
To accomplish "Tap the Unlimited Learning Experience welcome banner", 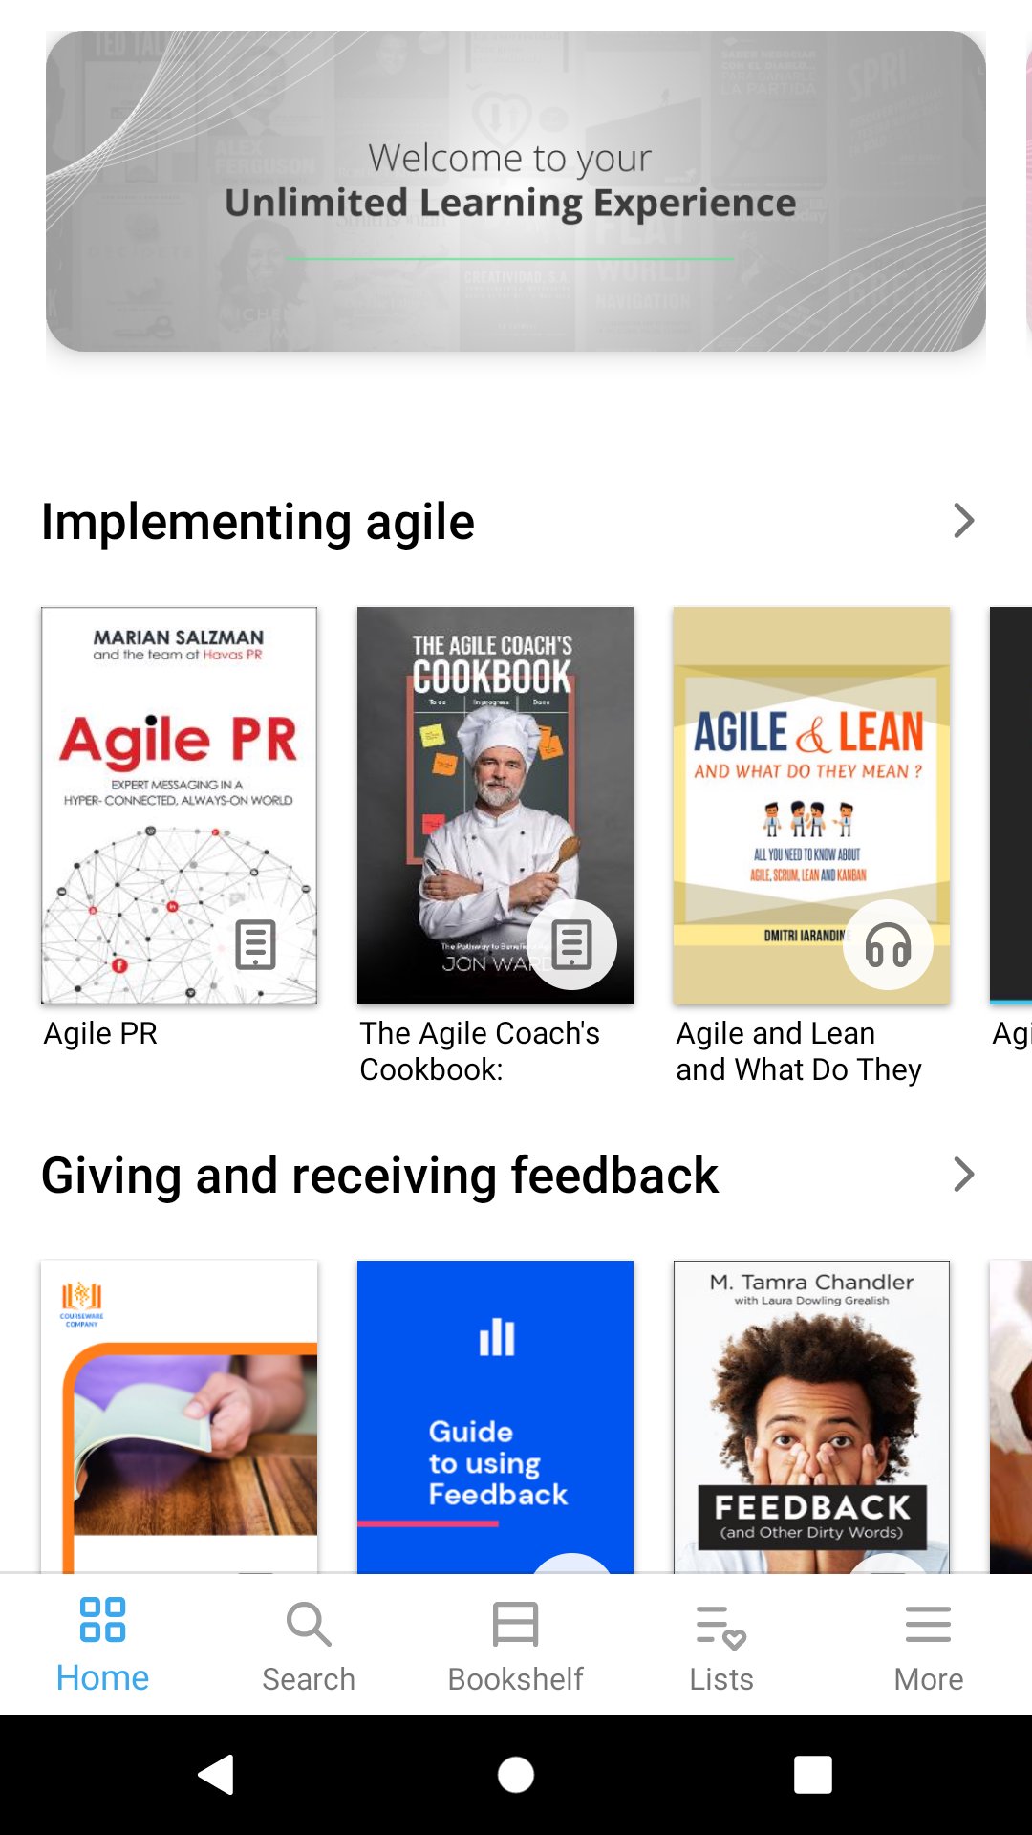I will point(516,191).
